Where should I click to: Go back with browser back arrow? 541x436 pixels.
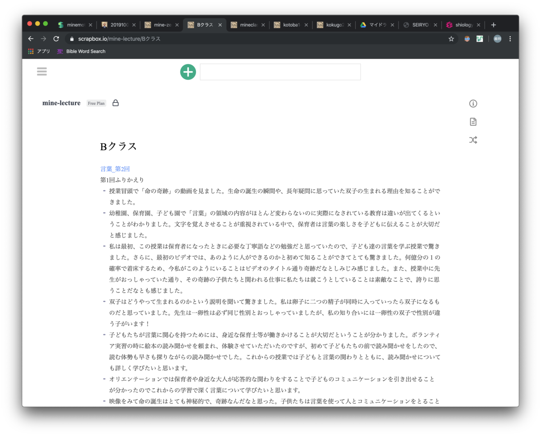click(x=31, y=39)
